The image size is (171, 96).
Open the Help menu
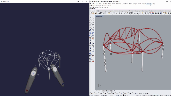click(154, 4)
